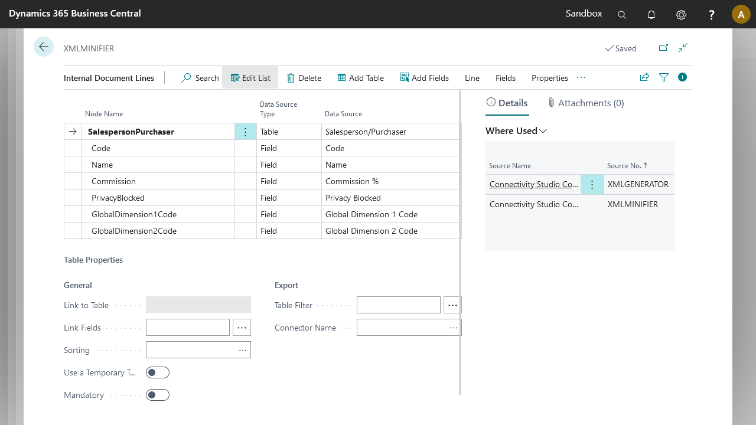Open the help question mark
756x425 pixels.
712,15
